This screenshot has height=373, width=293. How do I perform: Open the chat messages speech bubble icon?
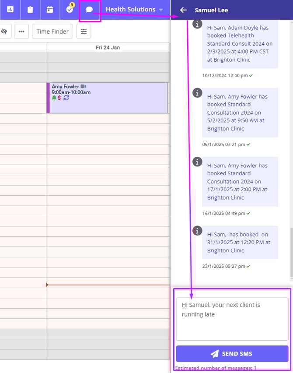pos(89,10)
